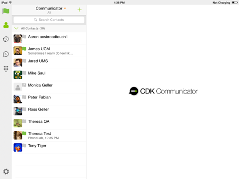Open the chat bubble icon in sidebar
The image size is (239, 179).
click(6, 54)
